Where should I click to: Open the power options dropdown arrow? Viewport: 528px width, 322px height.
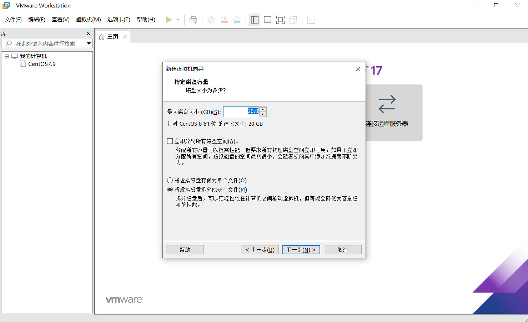[x=178, y=20]
